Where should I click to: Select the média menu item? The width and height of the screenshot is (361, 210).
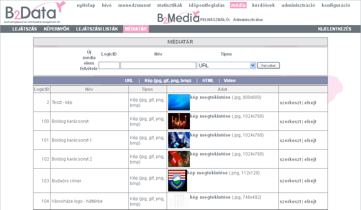pos(238,5)
